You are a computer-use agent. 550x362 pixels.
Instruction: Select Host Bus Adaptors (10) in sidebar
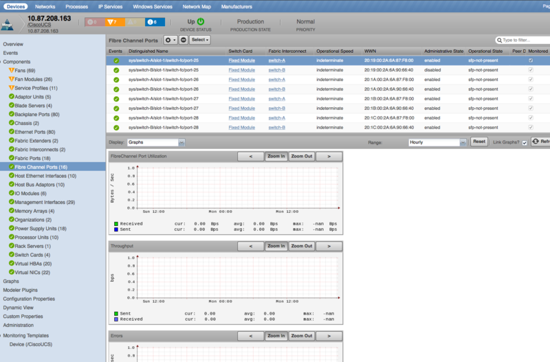pyautogui.click(x=39, y=185)
